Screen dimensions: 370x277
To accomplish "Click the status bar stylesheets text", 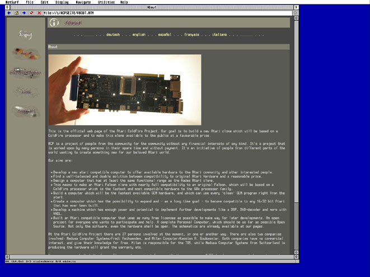I will pos(40,261).
